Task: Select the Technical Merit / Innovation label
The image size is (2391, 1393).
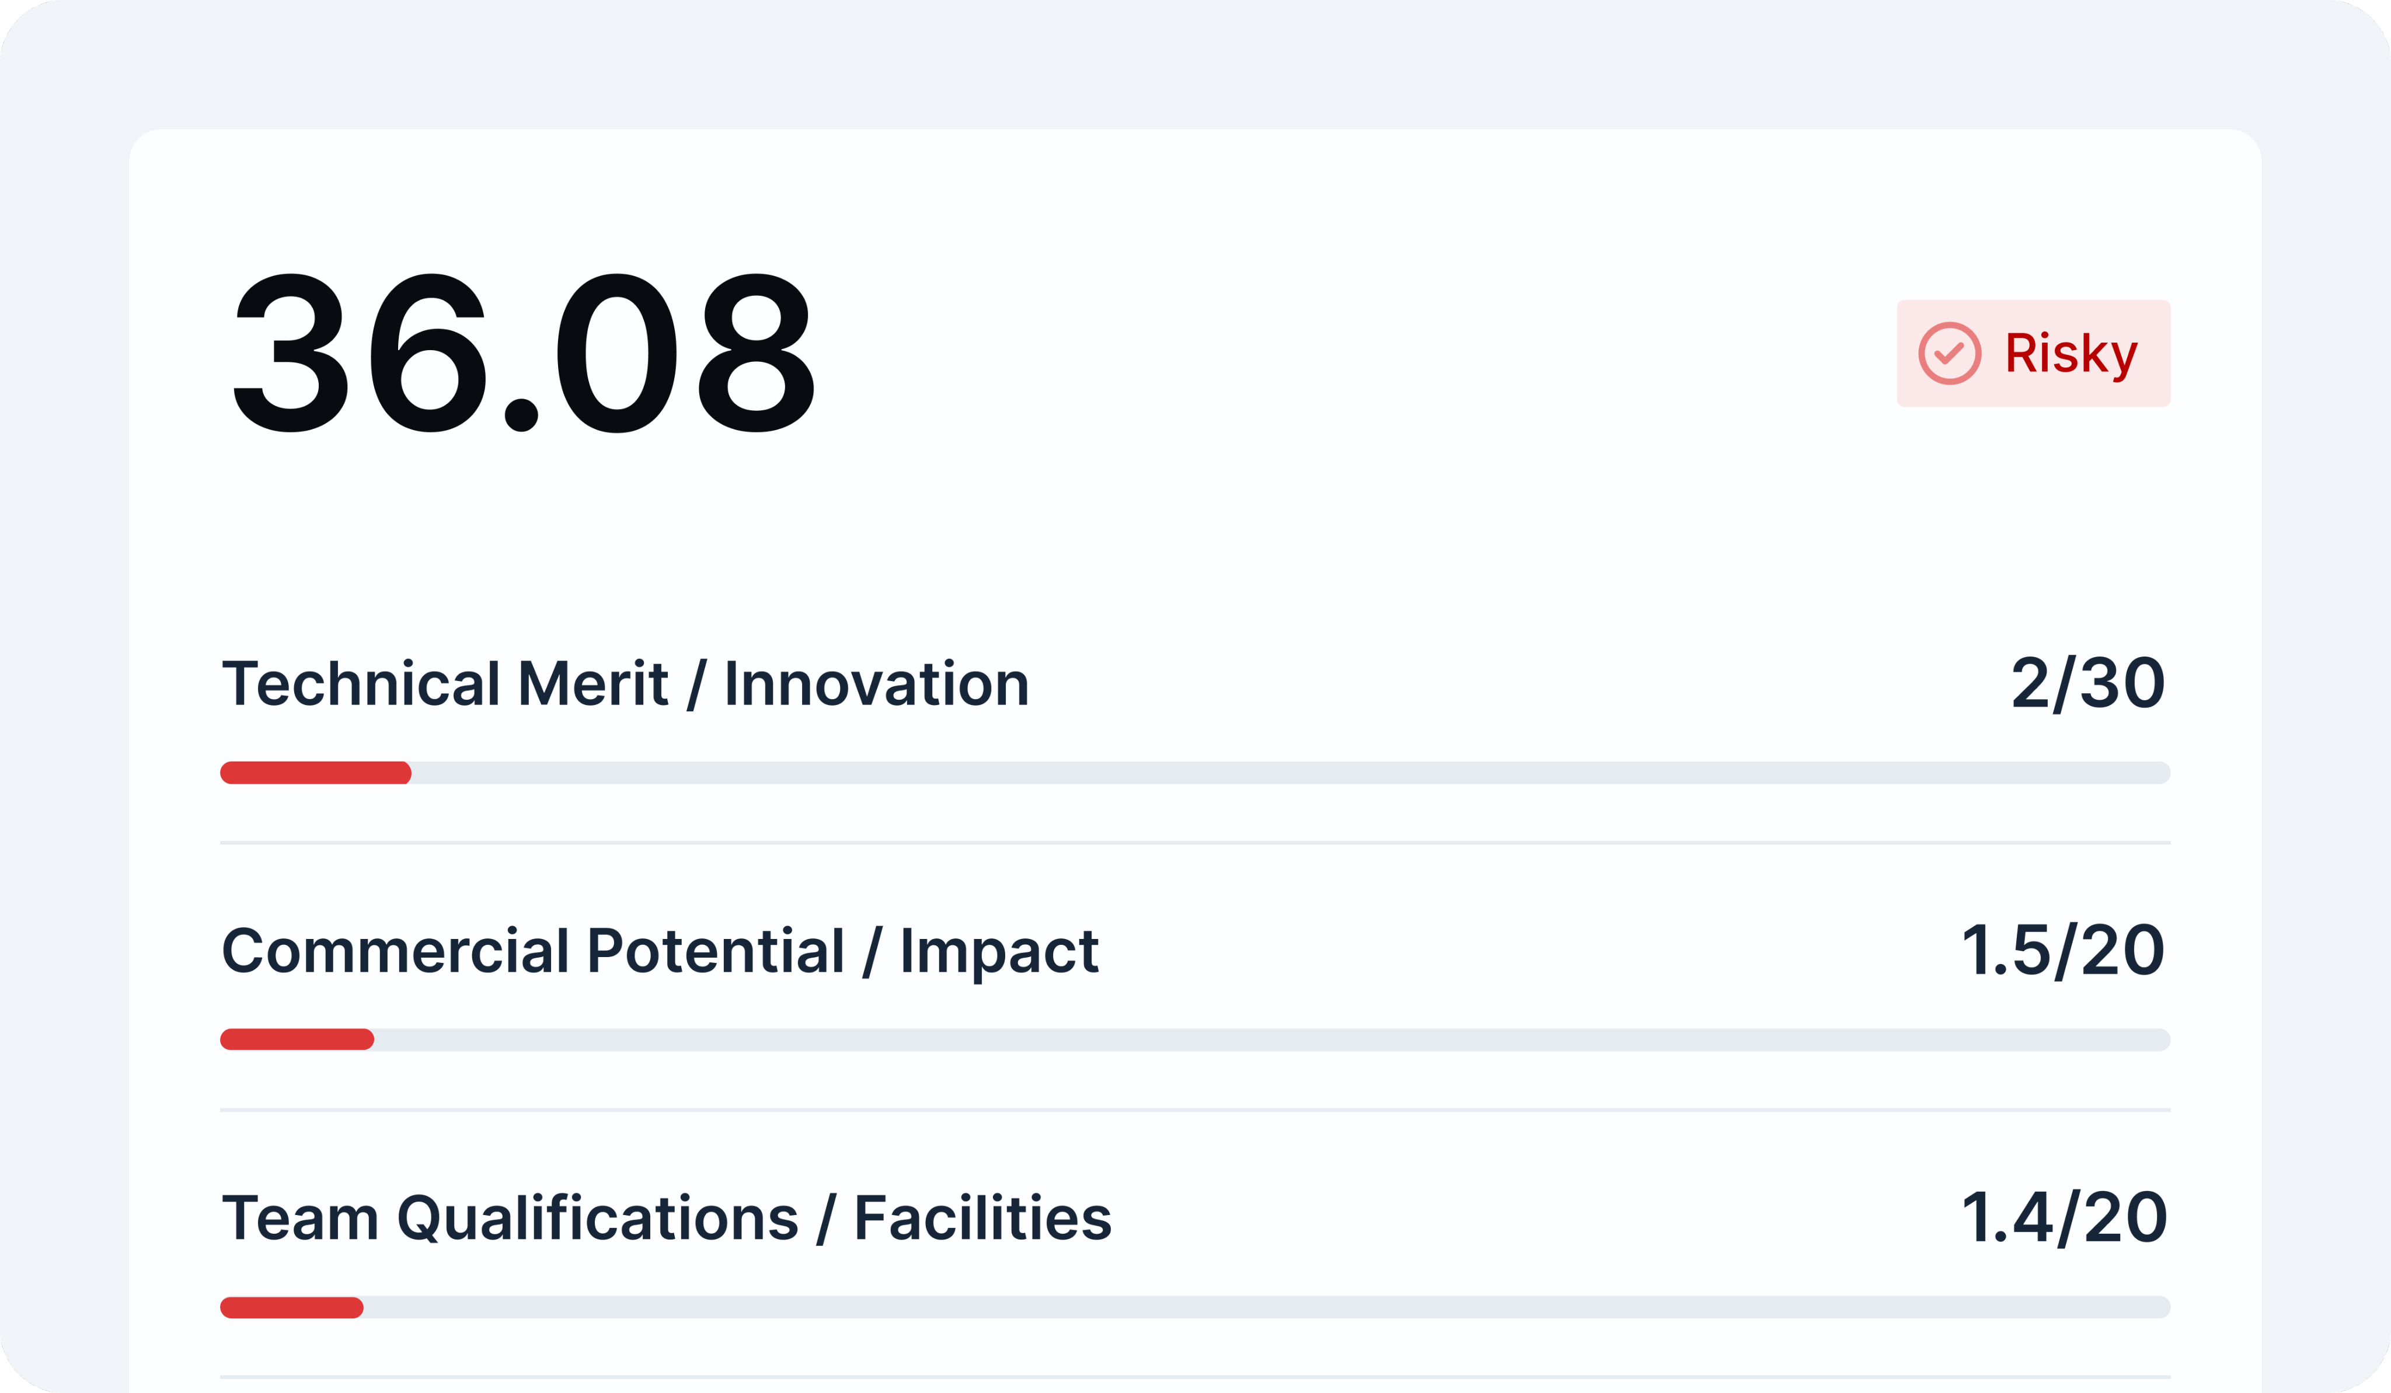Action: [x=625, y=684]
